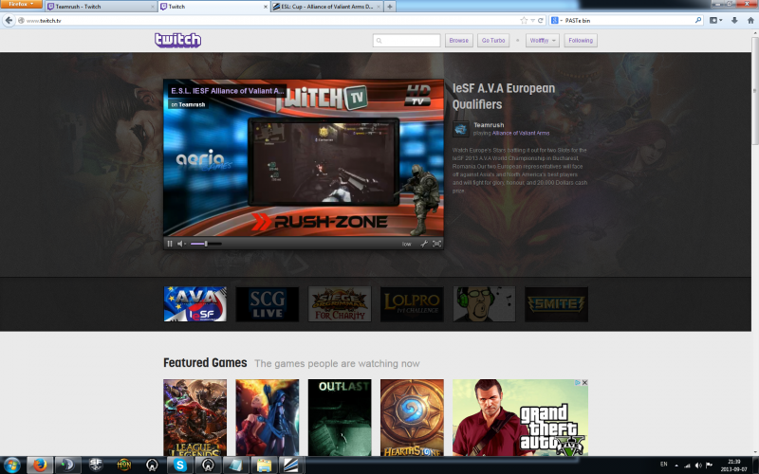The width and height of the screenshot is (759, 474).
Task: Toggle fullscreen on the video player
Action: [436, 244]
